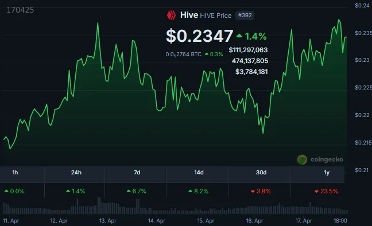
Task: Click the 17. Apr date axis label
Action: click(304, 221)
